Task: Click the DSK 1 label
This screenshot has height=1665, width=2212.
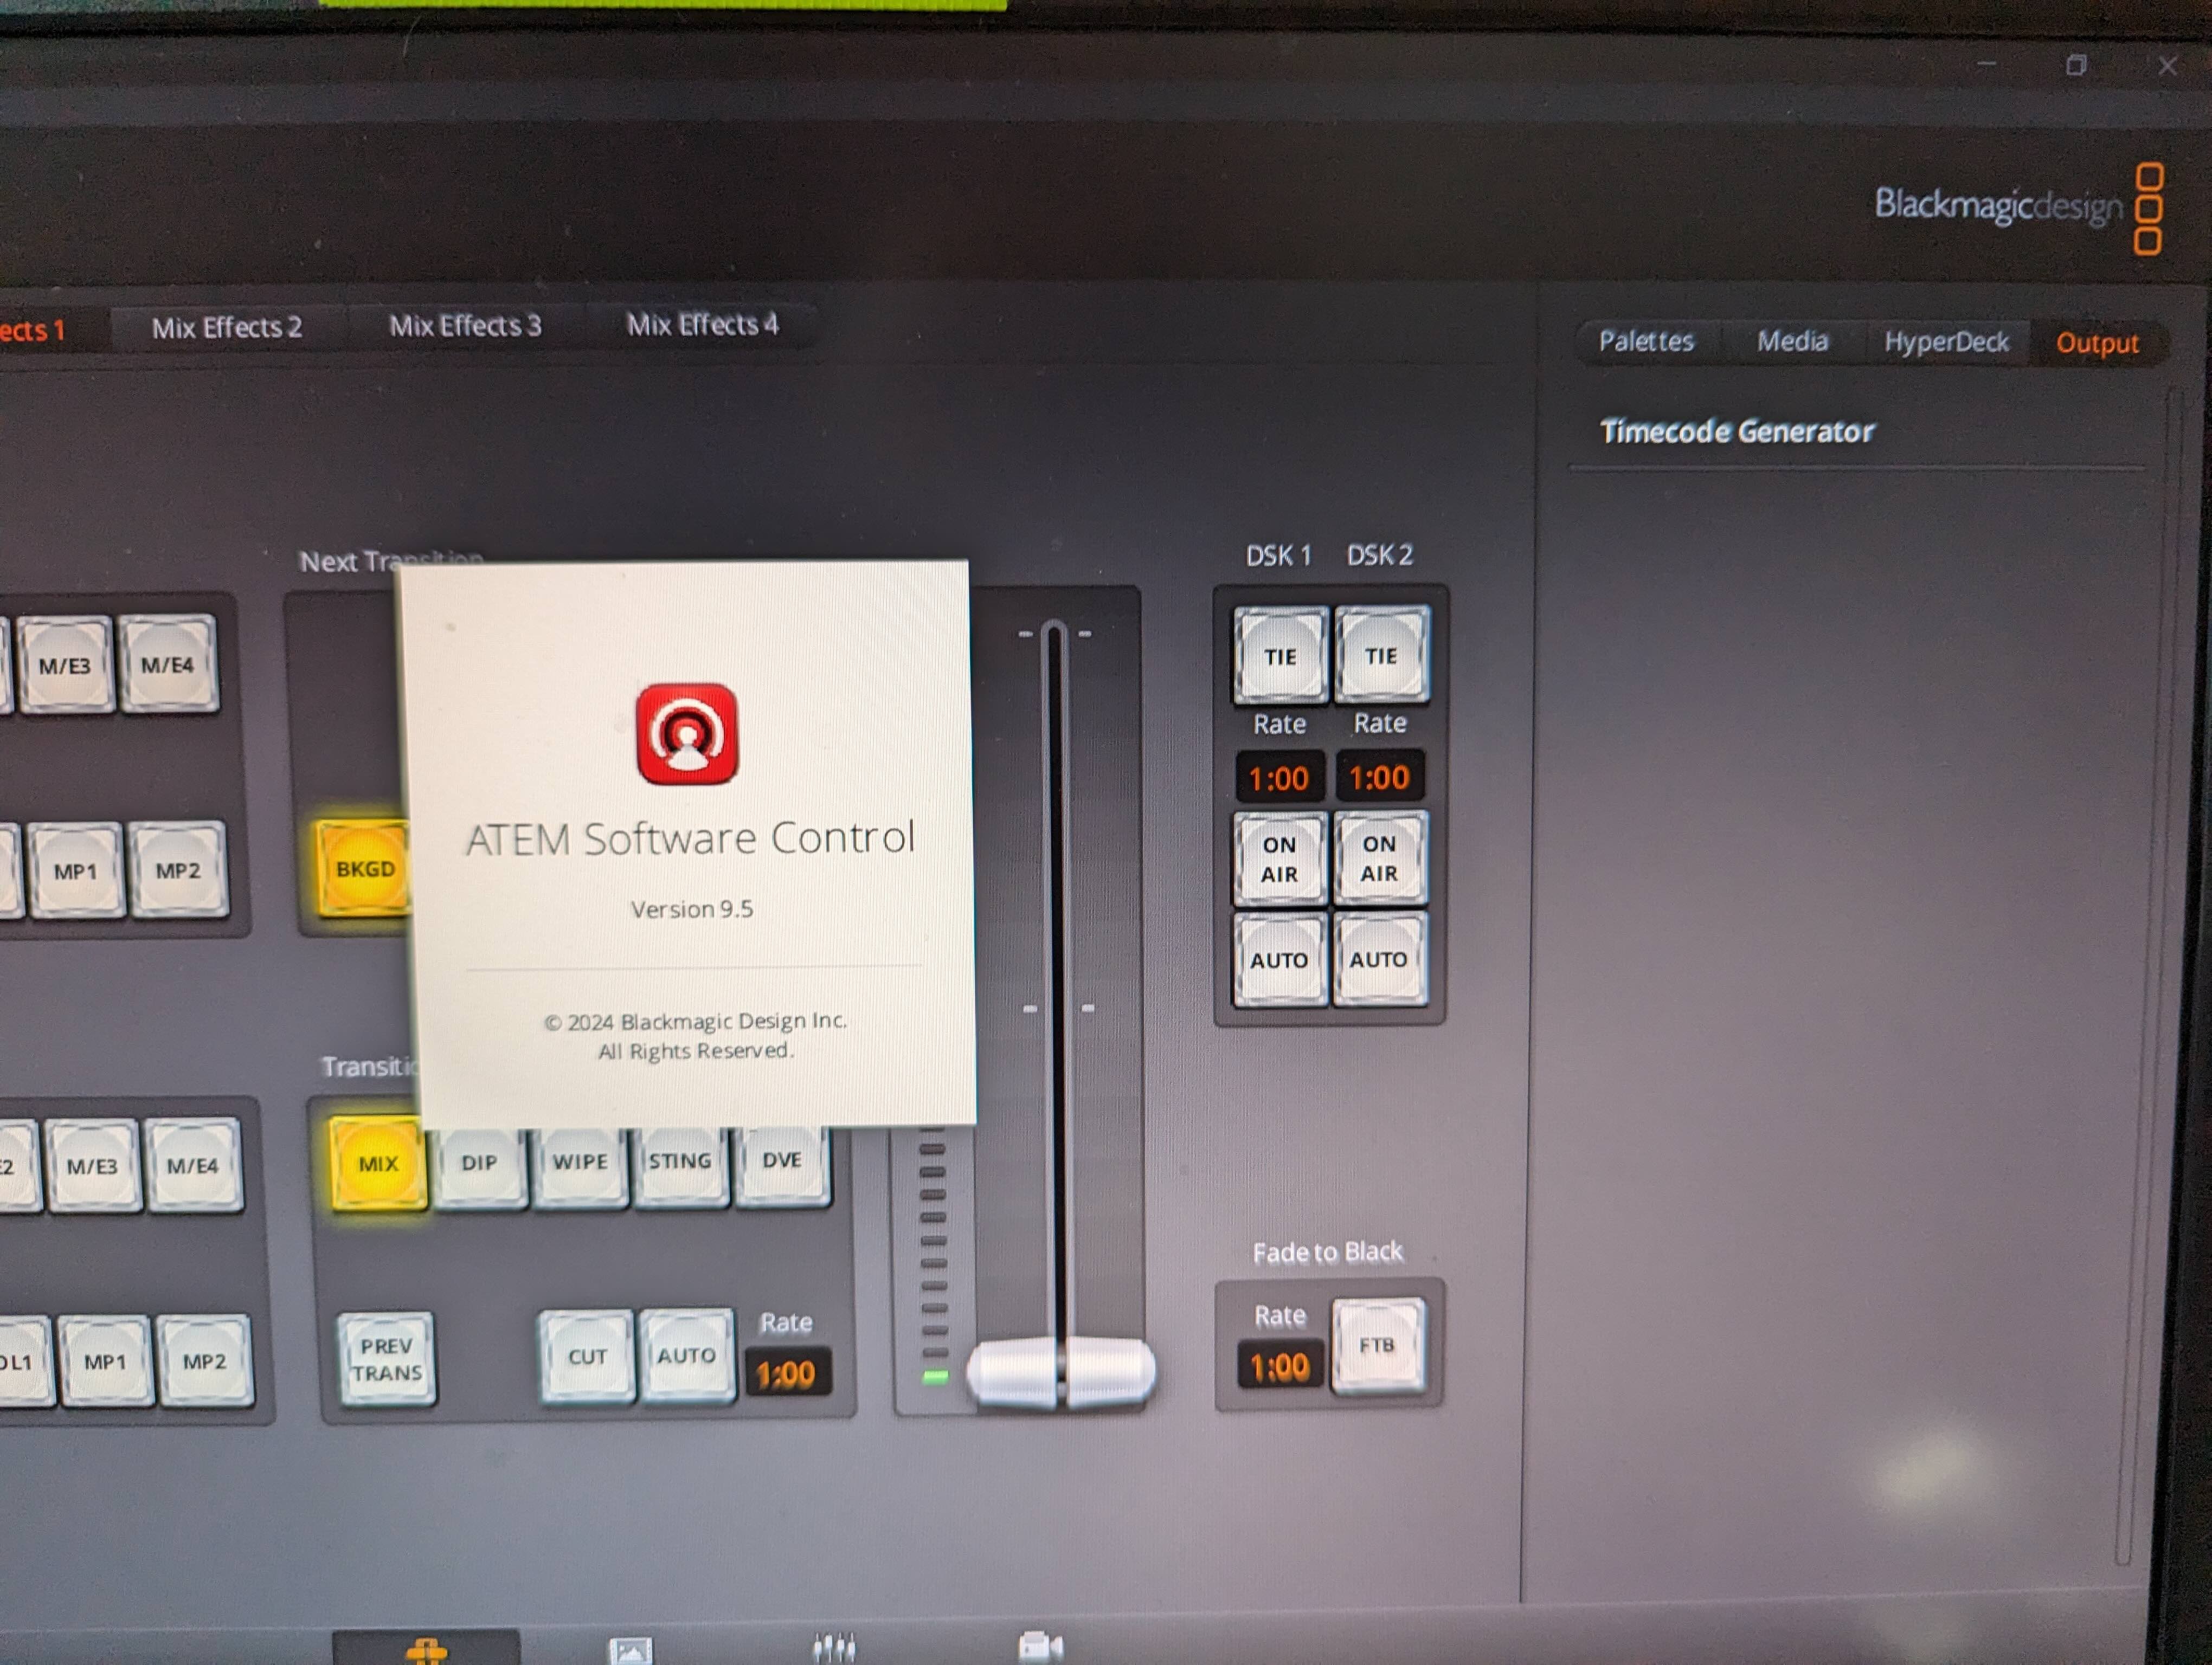Action: point(1278,556)
